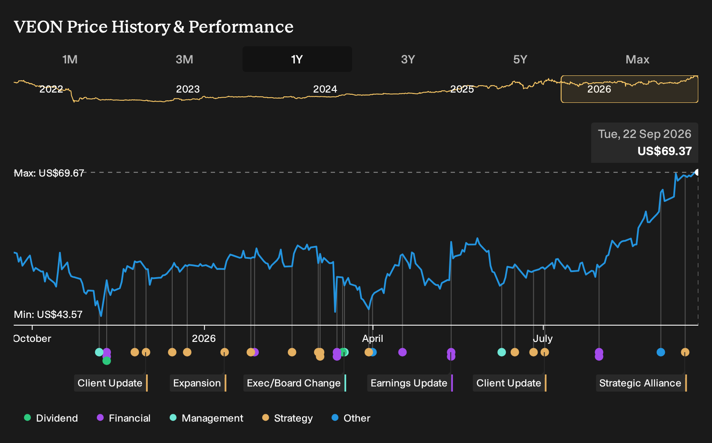Click the blue Other dot at April
Viewport: 712px width, 443px height.
click(x=374, y=352)
